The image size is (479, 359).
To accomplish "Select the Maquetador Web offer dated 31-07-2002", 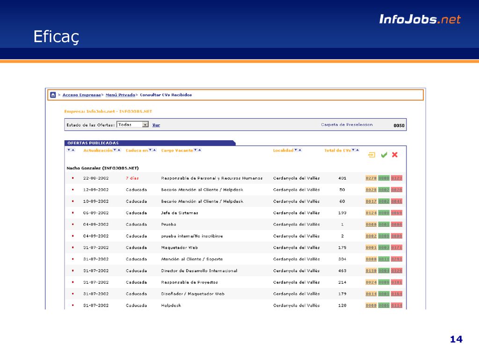I will pyautogui.click(x=179, y=248).
